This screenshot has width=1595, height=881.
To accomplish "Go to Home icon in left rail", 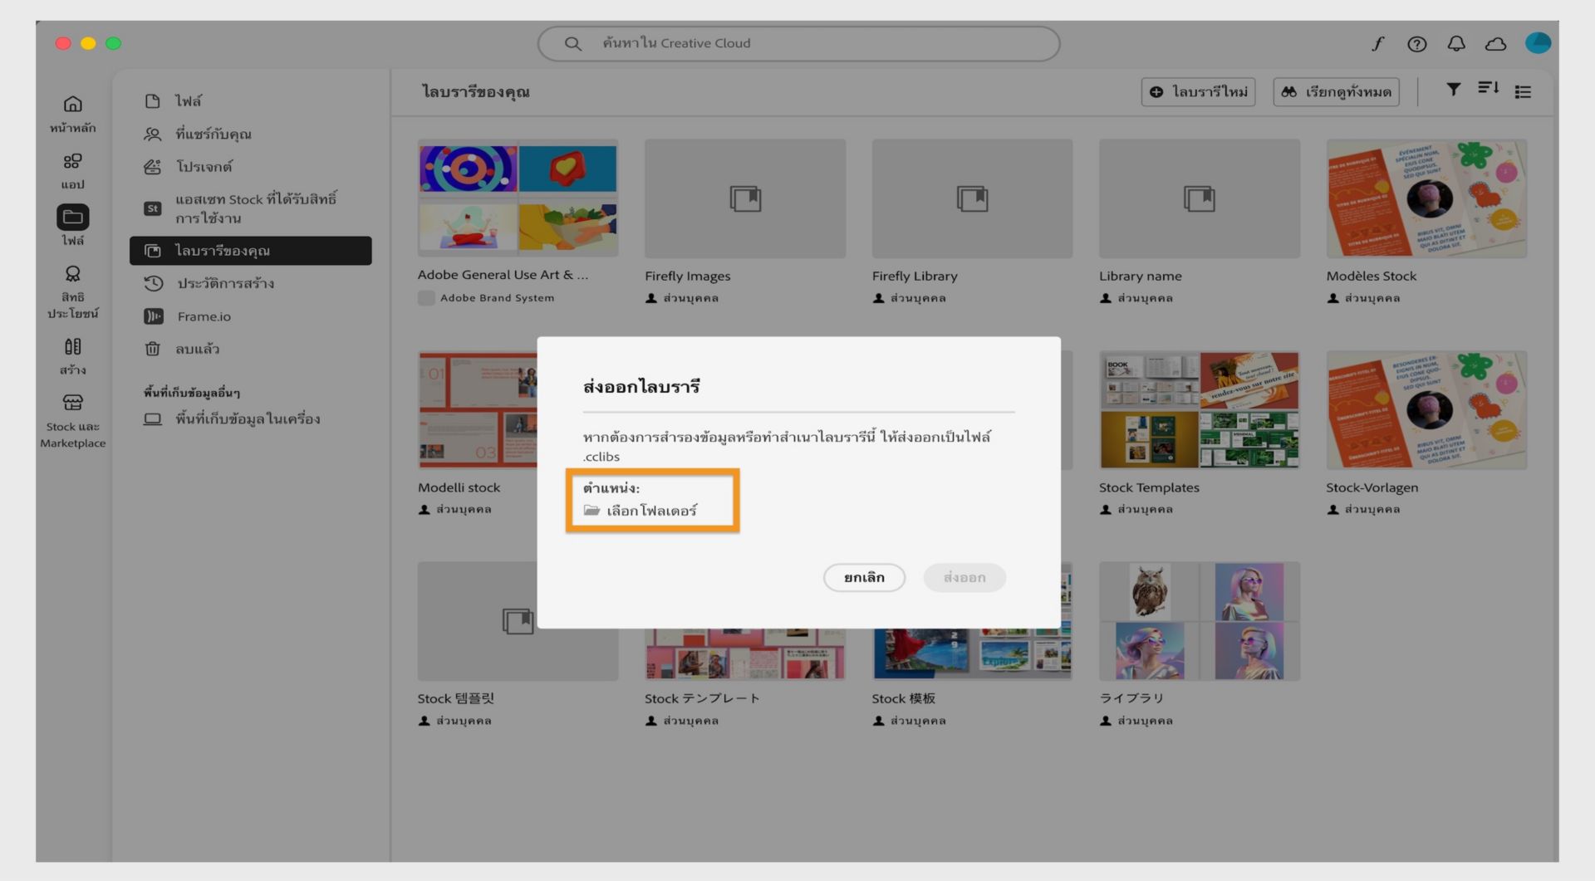I will tap(72, 114).
